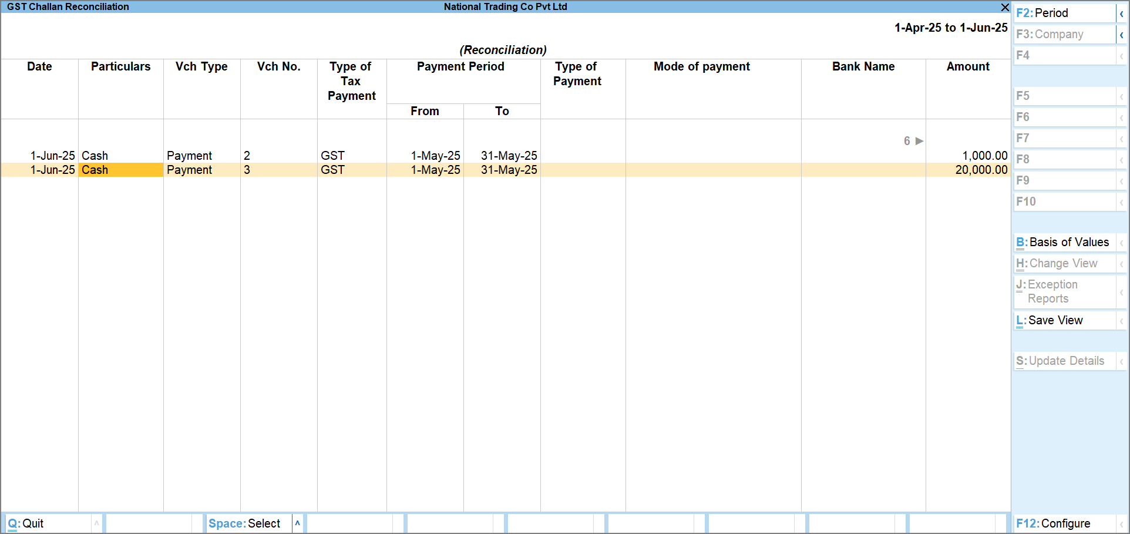Click the arrow beside F12: Configure
The image size is (1130, 534).
coord(1121,523)
